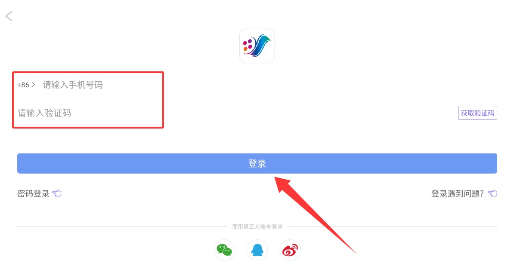Click the 使用第三方账号登录 label

[257, 226]
